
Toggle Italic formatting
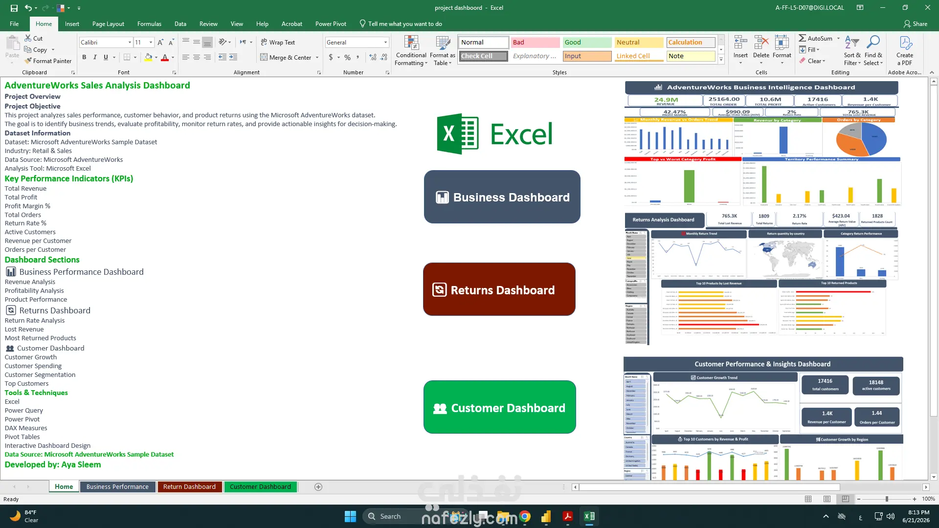pos(95,57)
